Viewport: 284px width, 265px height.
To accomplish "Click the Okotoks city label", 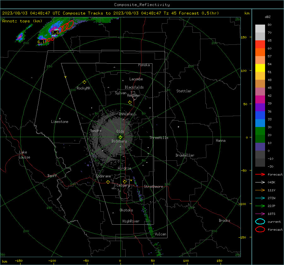I will tap(126, 210).
